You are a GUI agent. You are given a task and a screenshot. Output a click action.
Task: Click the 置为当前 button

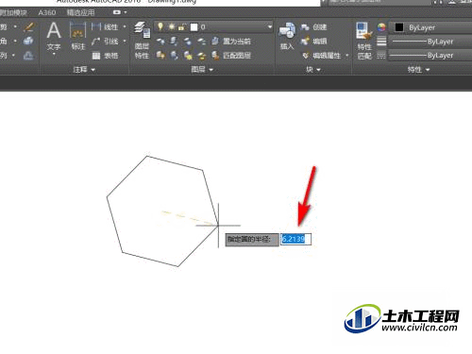pyautogui.click(x=232, y=42)
